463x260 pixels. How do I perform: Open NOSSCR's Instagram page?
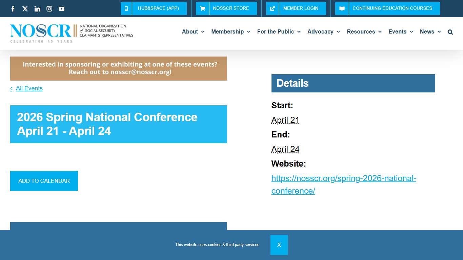(x=49, y=8)
